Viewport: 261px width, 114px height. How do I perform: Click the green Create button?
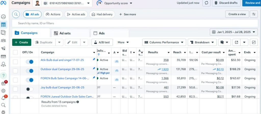coord(22,42)
